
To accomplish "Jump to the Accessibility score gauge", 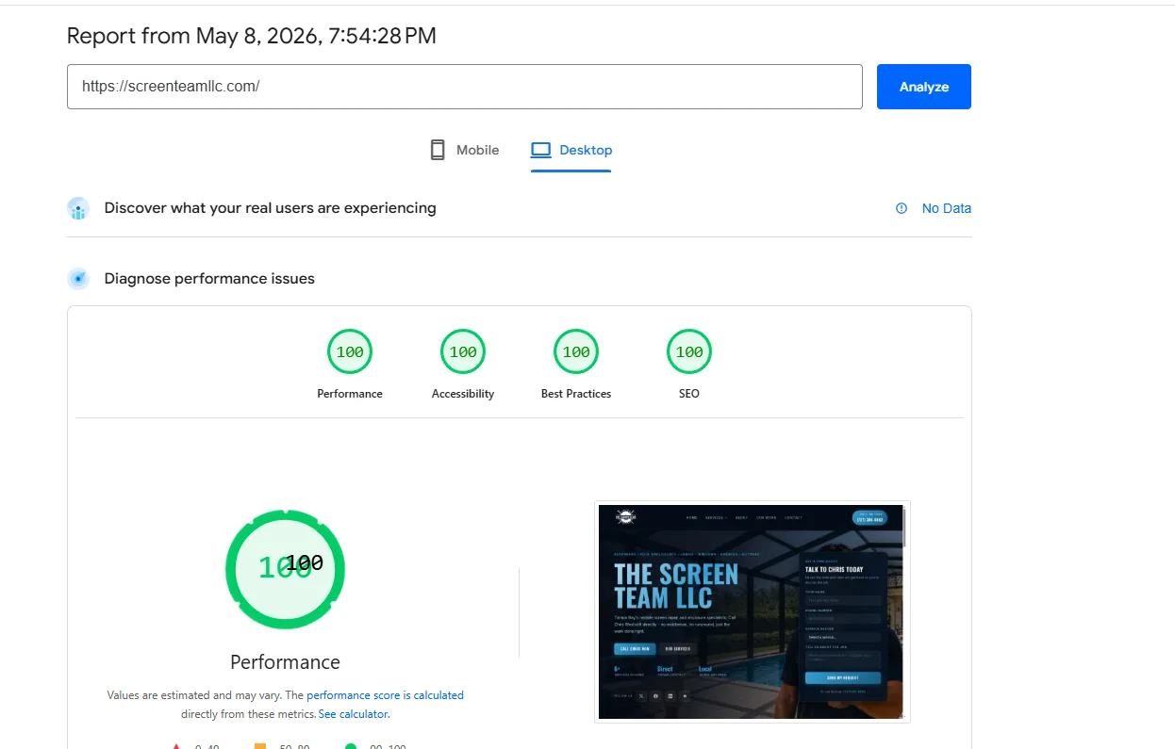I will 463,352.
